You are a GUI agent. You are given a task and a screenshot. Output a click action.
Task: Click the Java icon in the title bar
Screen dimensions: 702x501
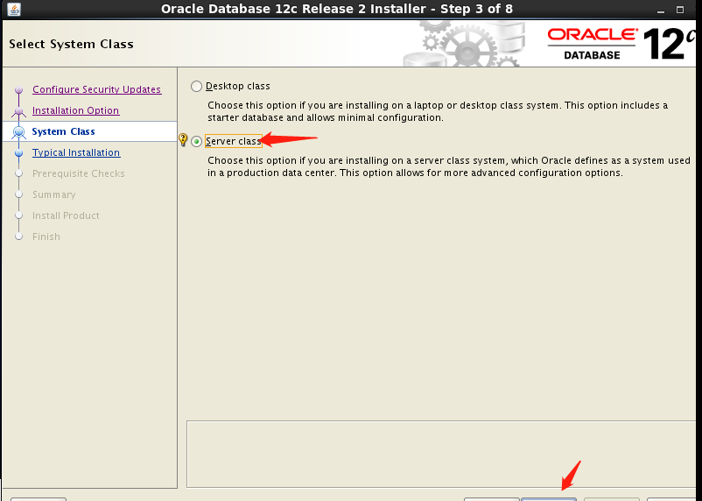14,9
